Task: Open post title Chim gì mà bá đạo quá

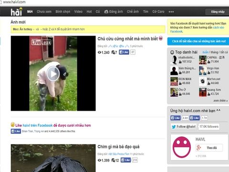Action: click(118, 147)
